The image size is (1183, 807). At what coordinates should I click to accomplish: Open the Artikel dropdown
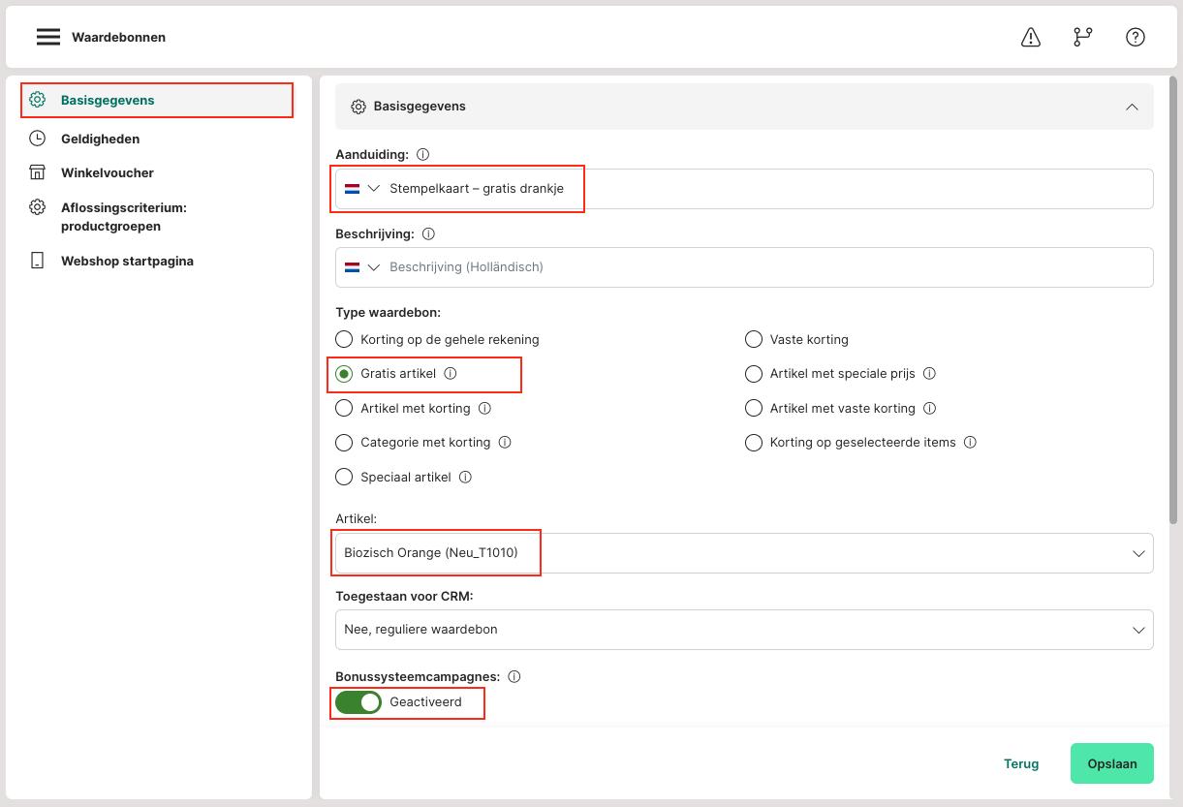point(743,553)
